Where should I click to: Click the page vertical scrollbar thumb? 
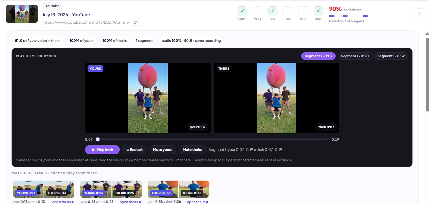point(427,74)
